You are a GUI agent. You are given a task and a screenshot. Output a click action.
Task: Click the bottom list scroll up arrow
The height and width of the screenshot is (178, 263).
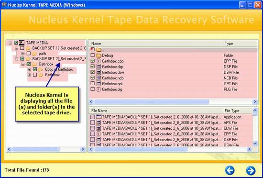click(x=255, y=111)
